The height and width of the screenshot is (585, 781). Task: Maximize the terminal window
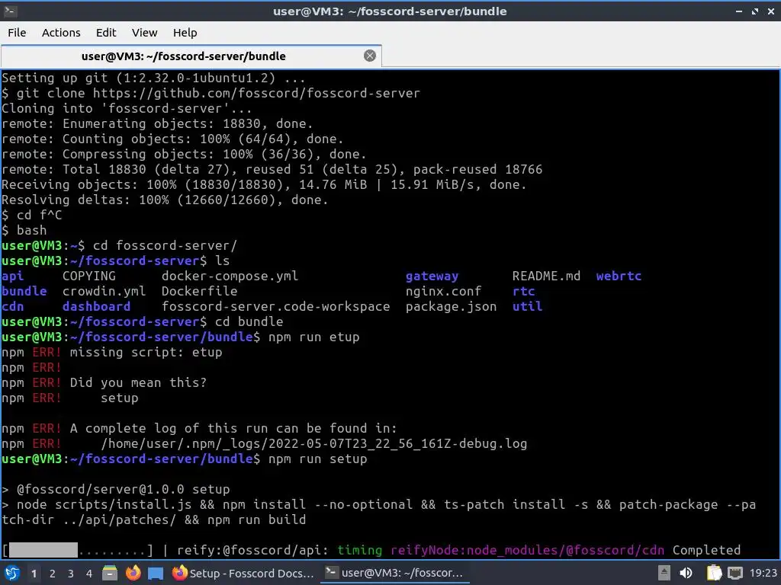coord(755,11)
